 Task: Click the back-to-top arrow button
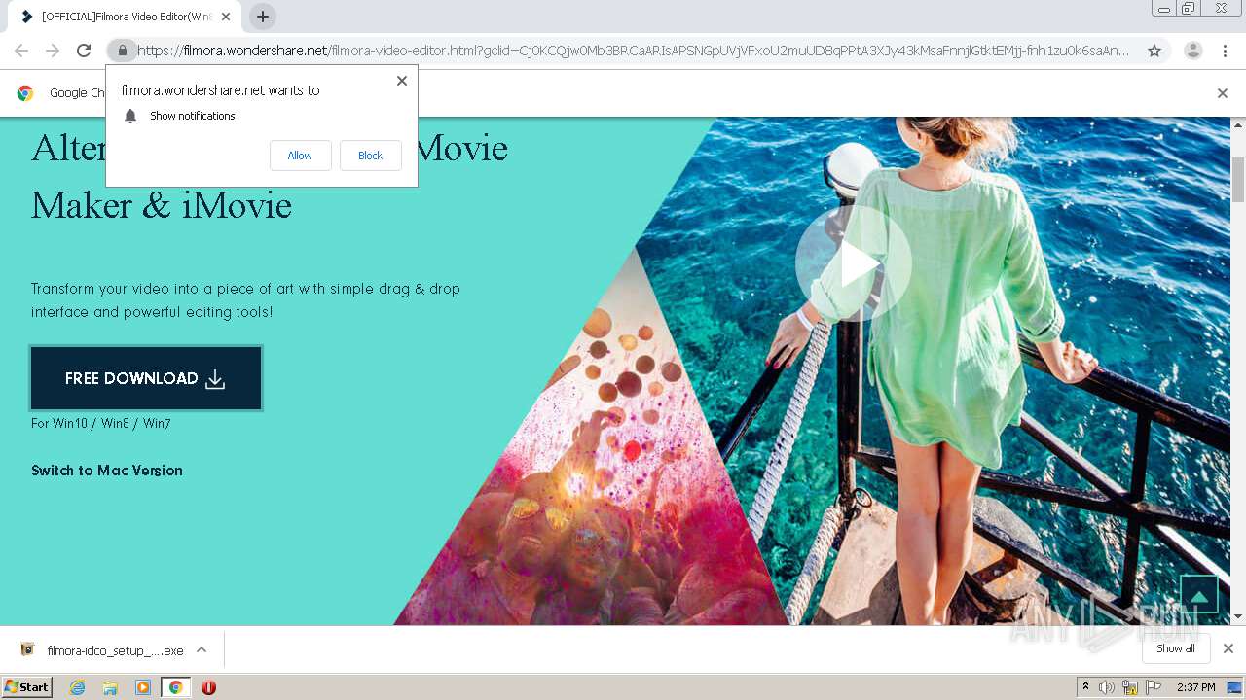[1199, 595]
